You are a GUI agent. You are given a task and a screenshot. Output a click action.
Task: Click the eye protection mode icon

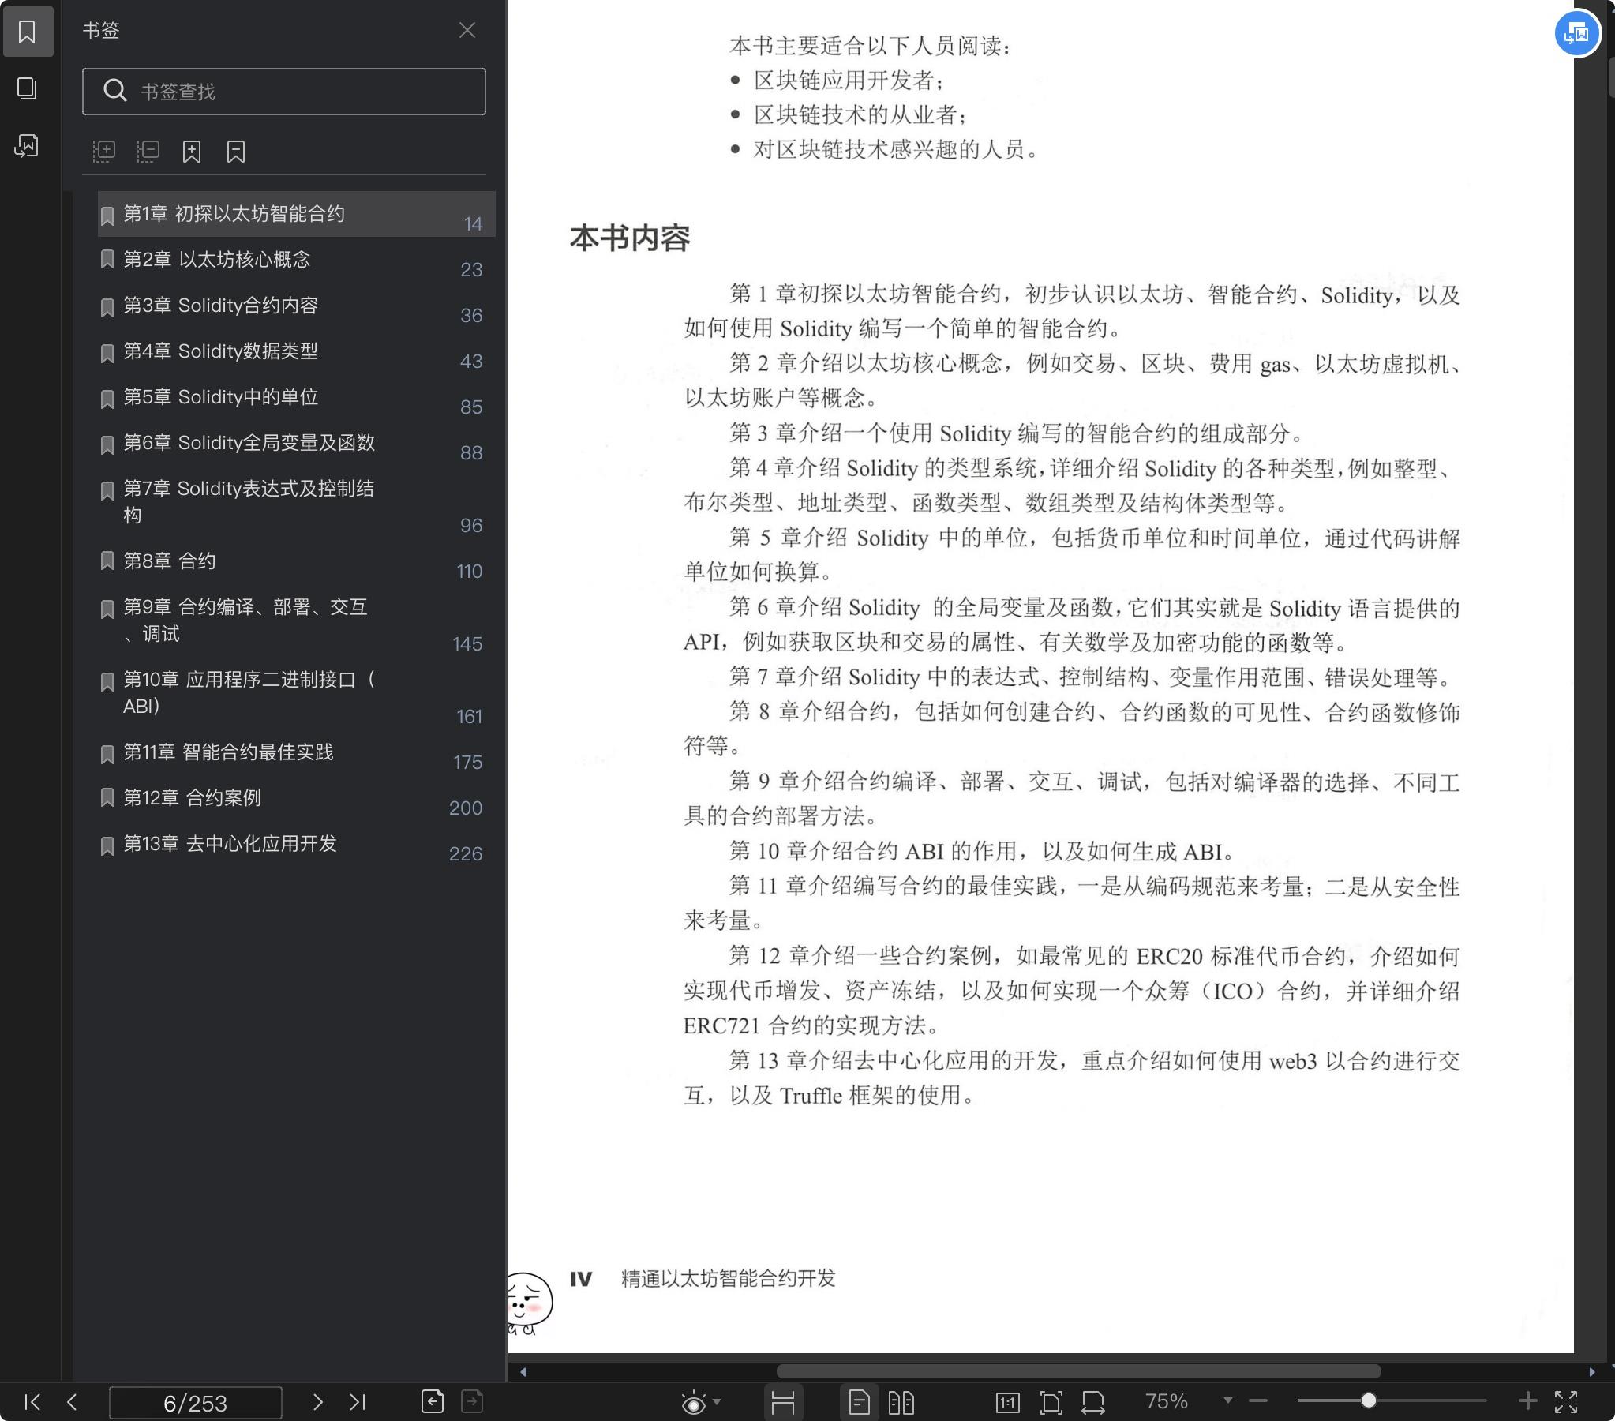pyautogui.click(x=693, y=1403)
